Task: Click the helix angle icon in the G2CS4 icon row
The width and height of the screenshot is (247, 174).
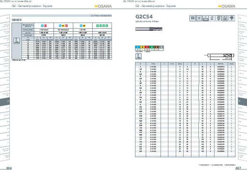Action: (x=225, y=18)
